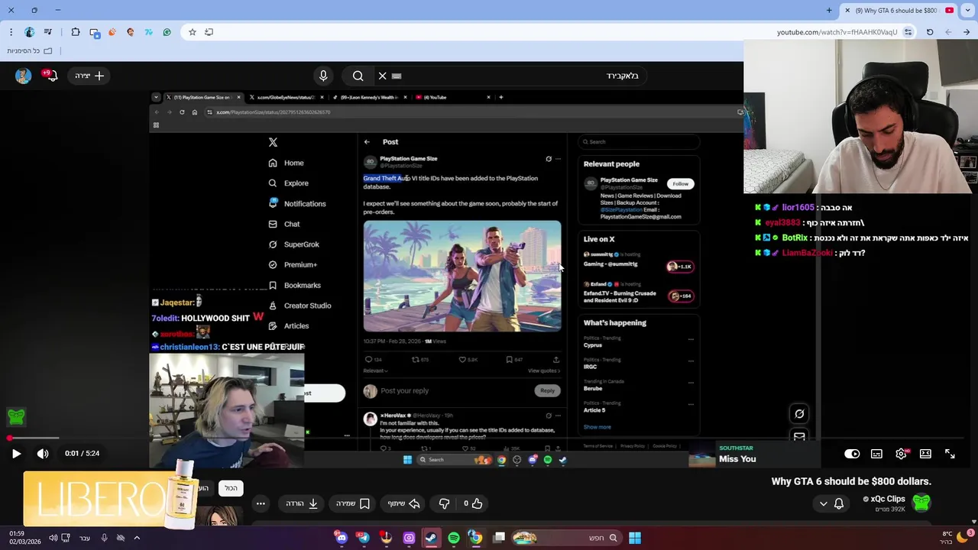Open the three-dot more actions menu
The image size is (978, 550).
click(261, 503)
